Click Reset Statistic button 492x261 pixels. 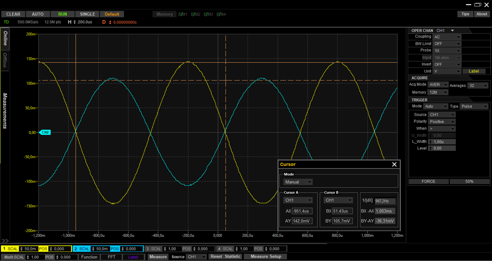coord(225,256)
